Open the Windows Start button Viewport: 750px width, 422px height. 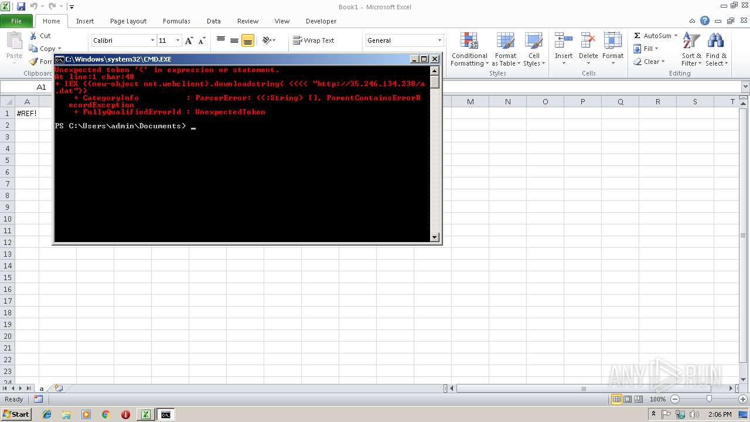[16, 414]
